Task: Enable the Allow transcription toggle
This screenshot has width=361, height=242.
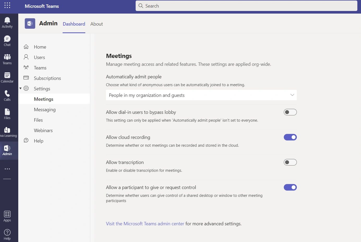Action: pyautogui.click(x=290, y=162)
